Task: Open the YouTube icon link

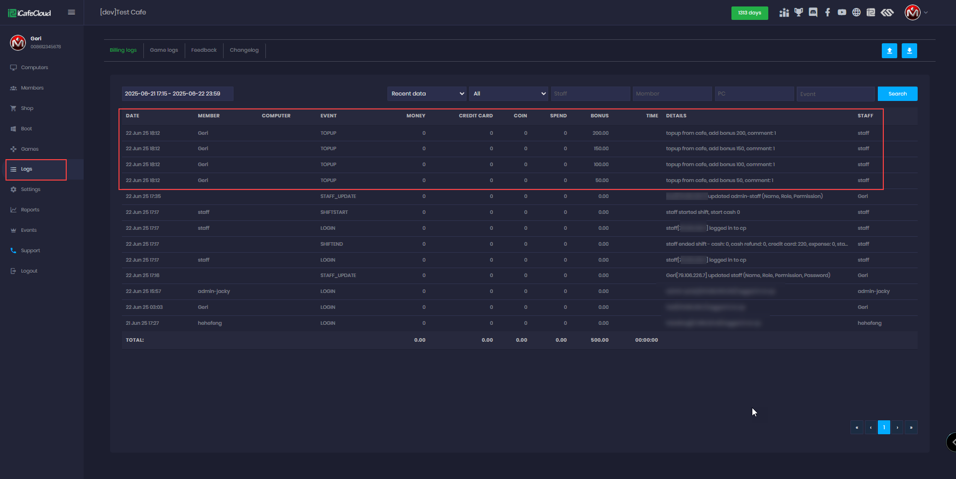Action: coord(842,12)
